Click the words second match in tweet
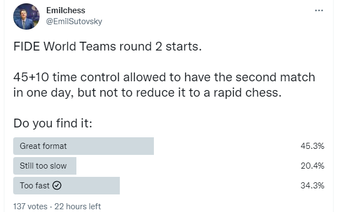Viewport: 338px width, 212px height. 275,77
